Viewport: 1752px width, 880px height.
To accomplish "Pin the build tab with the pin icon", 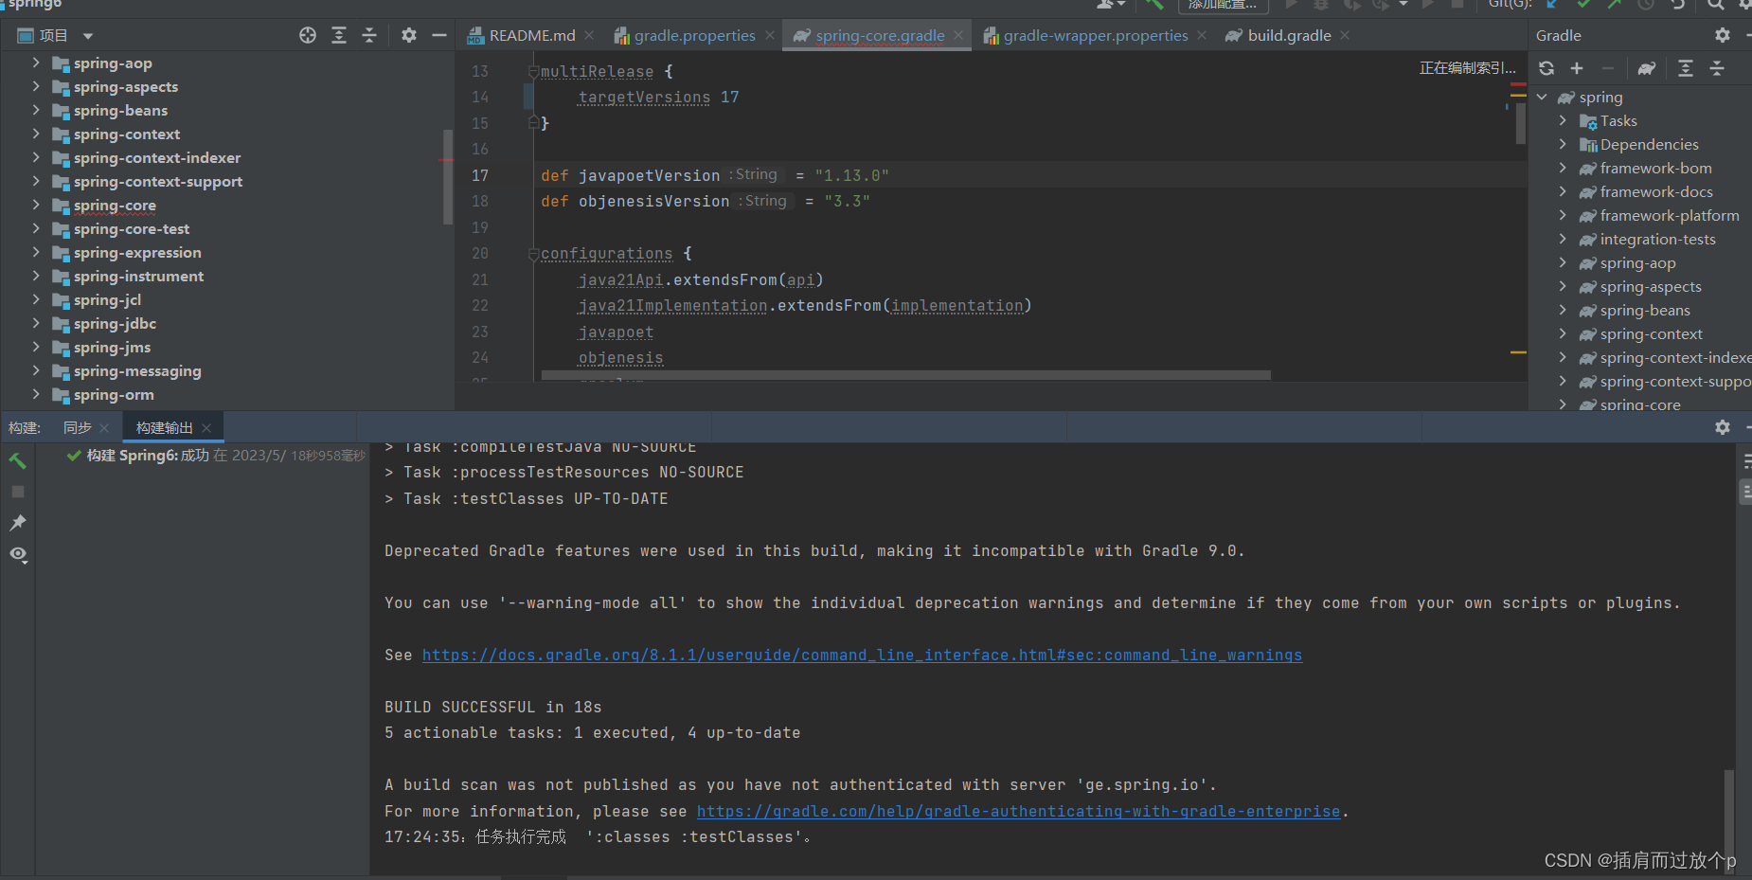I will tap(17, 523).
